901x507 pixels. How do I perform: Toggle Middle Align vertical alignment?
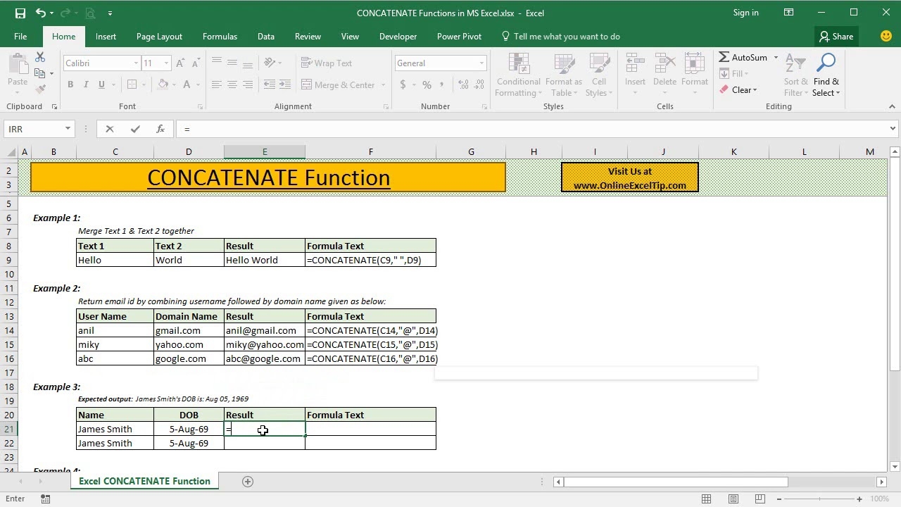point(232,62)
